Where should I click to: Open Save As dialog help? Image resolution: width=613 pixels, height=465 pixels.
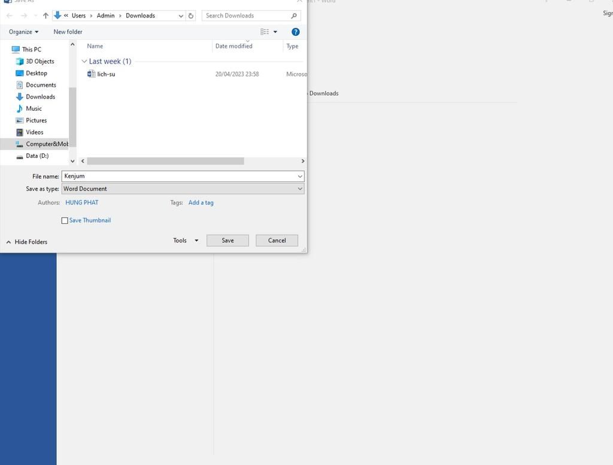(x=296, y=32)
